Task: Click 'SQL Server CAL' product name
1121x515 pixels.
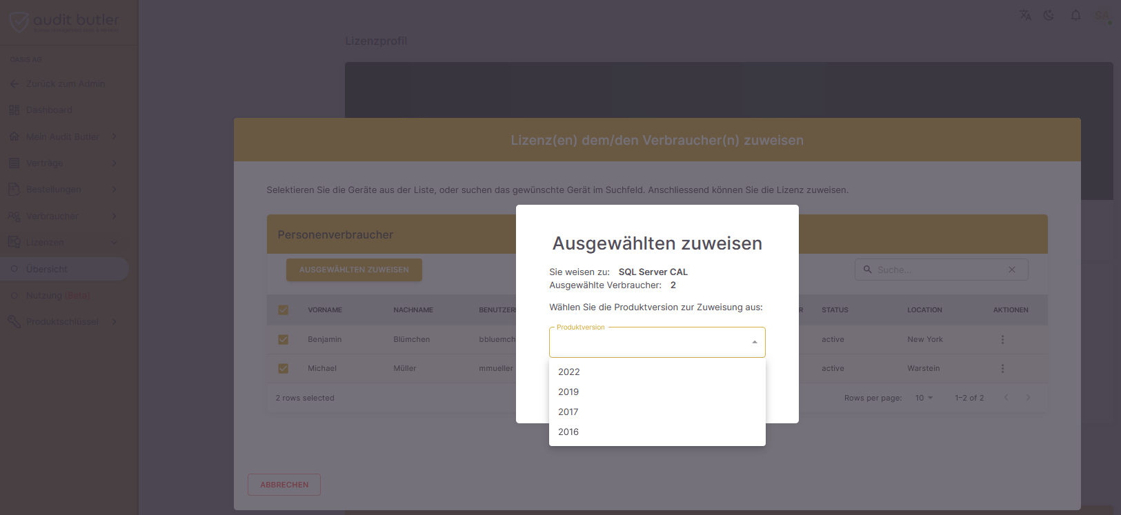Action: point(653,272)
